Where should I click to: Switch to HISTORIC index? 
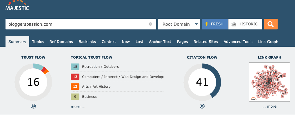pos(245,24)
